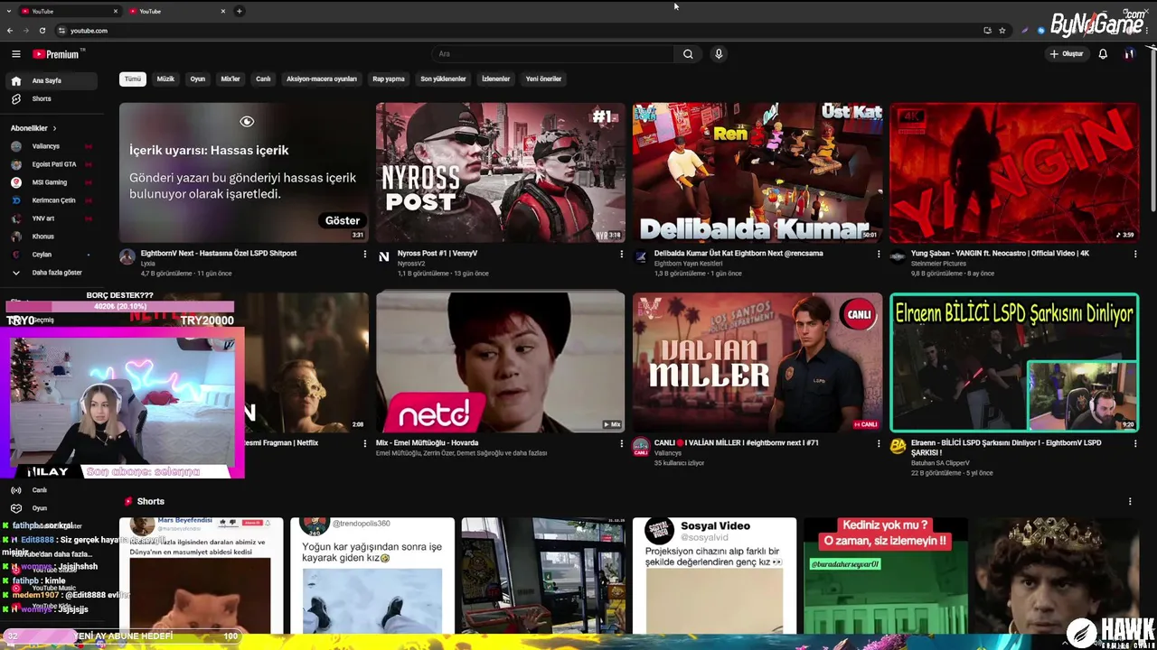This screenshot has width=1157, height=650.
Task: Go to Ana Sayfa home in sidebar
Action: pyautogui.click(x=51, y=80)
